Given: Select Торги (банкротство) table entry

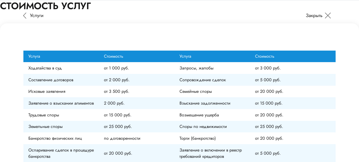Looking at the screenshot, I should click(x=197, y=138).
